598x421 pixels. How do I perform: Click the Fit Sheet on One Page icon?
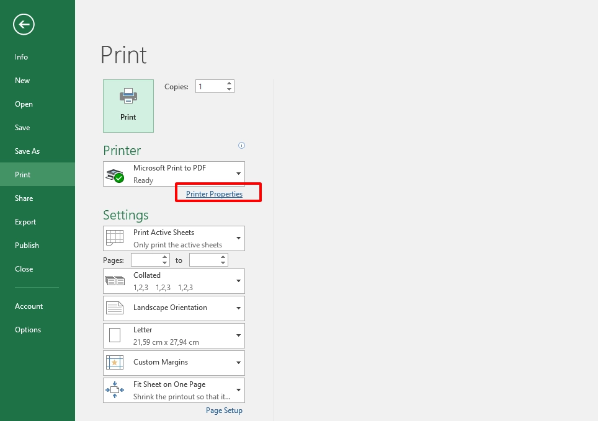[115, 390]
